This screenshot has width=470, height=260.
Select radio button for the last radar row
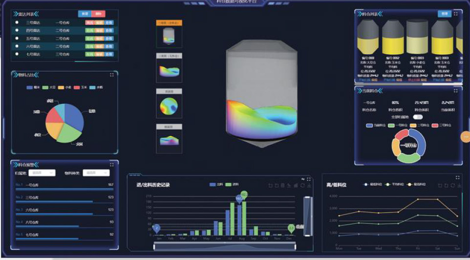[17, 54]
